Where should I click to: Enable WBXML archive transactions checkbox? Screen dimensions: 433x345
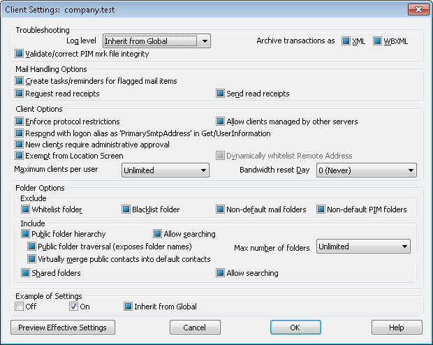click(x=378, y=41)
